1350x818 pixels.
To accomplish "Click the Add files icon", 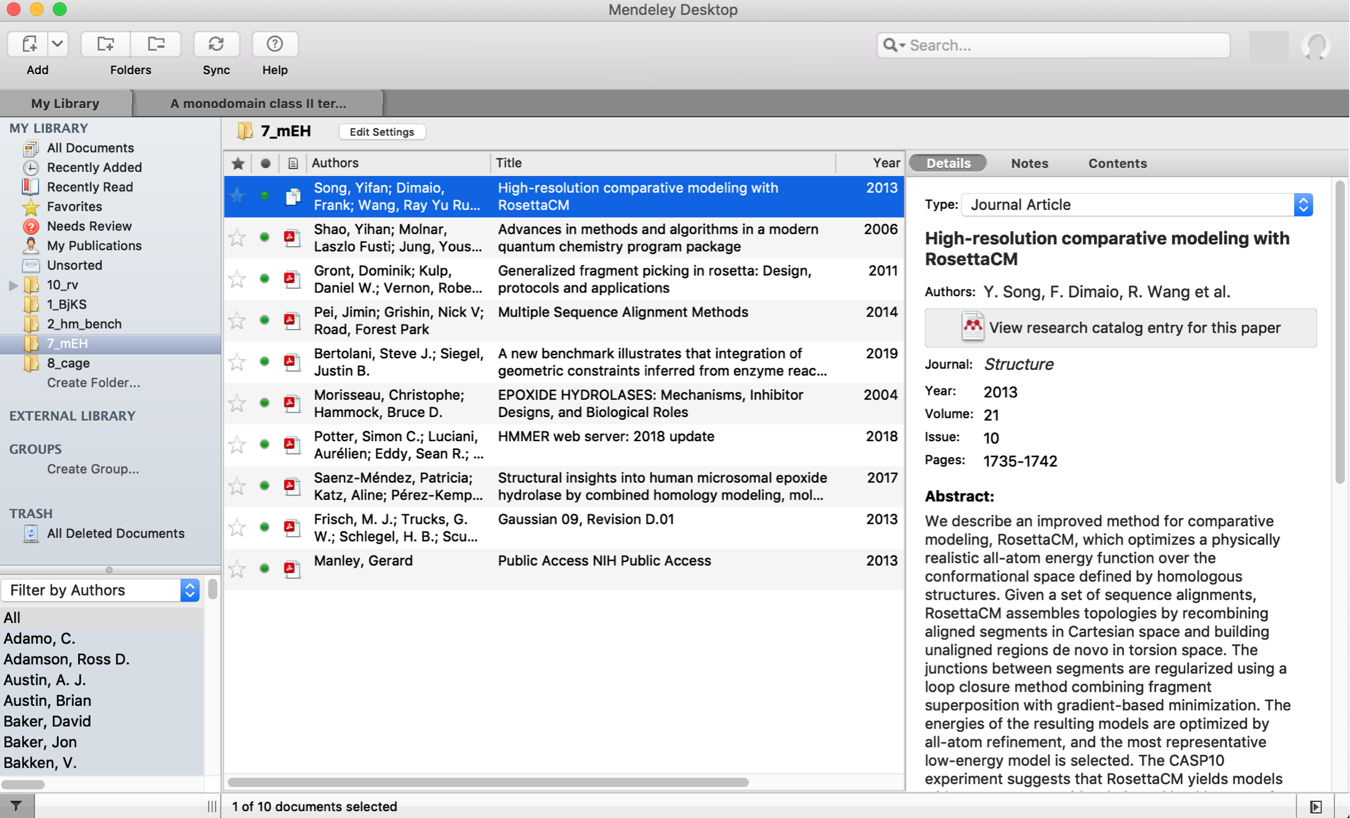I will [29, 44].
